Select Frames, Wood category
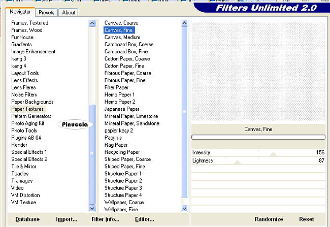The height and width of the screenshot is (227, 330). [27, 30]
